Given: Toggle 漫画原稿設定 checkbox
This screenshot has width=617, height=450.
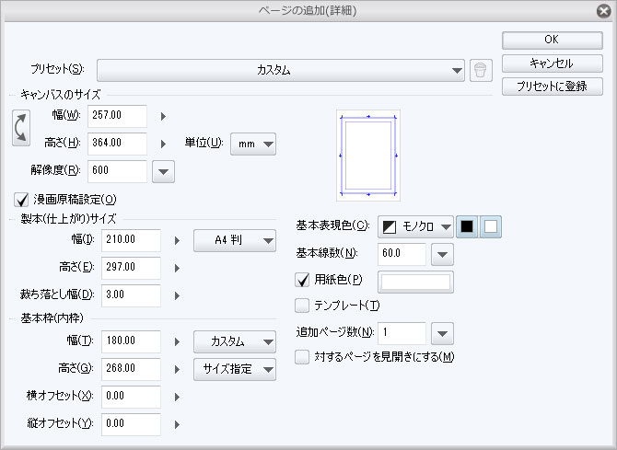Looking at the screenshot, I should click(21, 200).
